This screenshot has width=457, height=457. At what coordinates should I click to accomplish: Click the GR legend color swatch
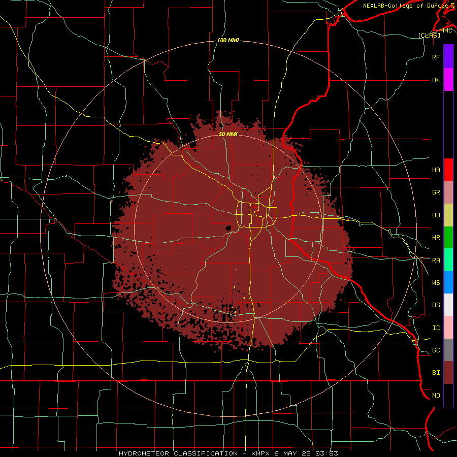(448, 192)
